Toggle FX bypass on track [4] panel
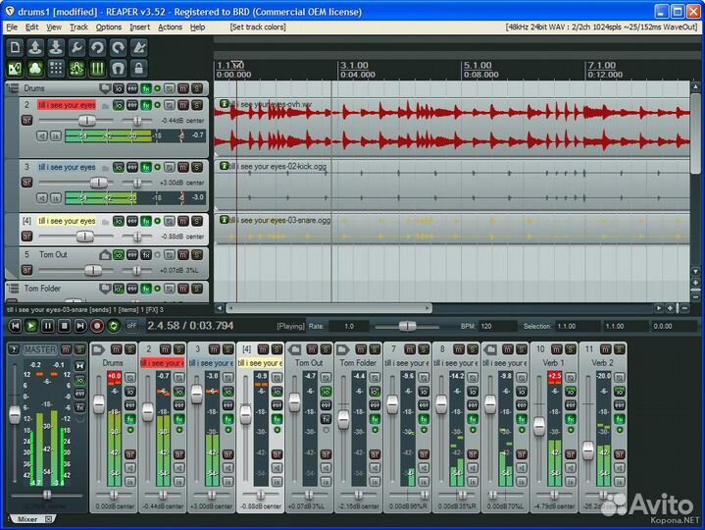Viewport: 705px width, 530px height. pos(157,222)
